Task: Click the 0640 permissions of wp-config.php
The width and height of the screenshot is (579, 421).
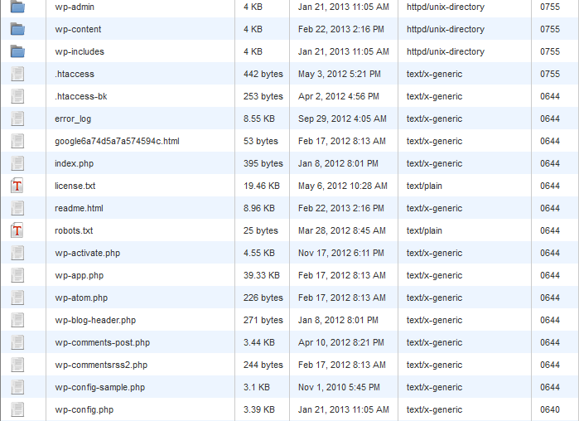Action: coord(550,409)
